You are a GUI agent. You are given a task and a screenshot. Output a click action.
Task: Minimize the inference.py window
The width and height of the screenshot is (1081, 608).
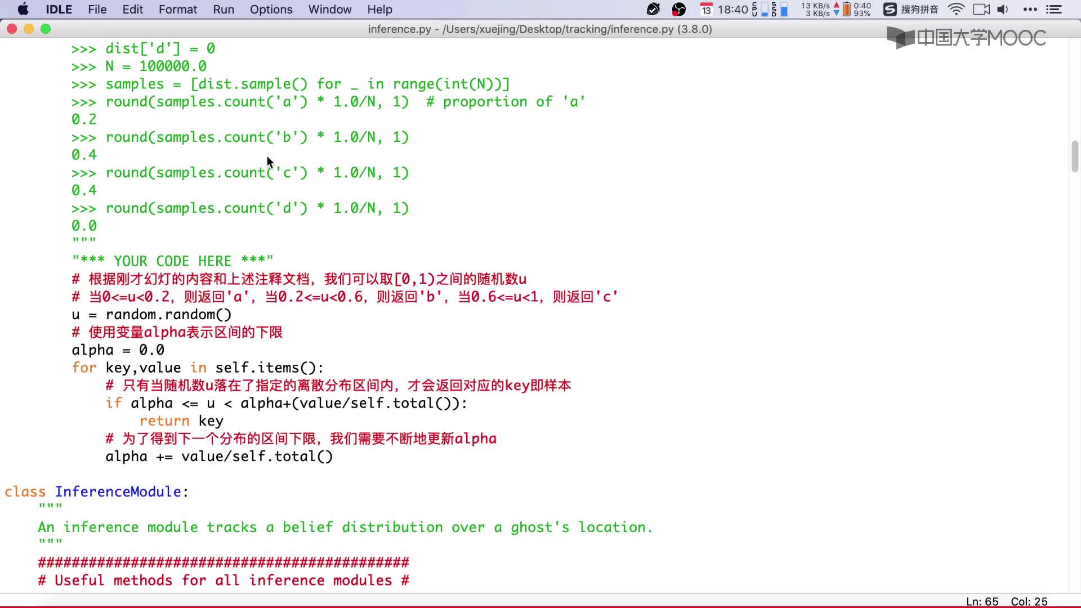coord(29,29)
